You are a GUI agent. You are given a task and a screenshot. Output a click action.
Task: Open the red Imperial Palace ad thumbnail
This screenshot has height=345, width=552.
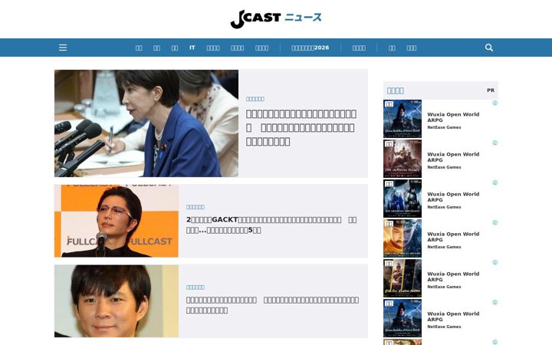point(402,159)
